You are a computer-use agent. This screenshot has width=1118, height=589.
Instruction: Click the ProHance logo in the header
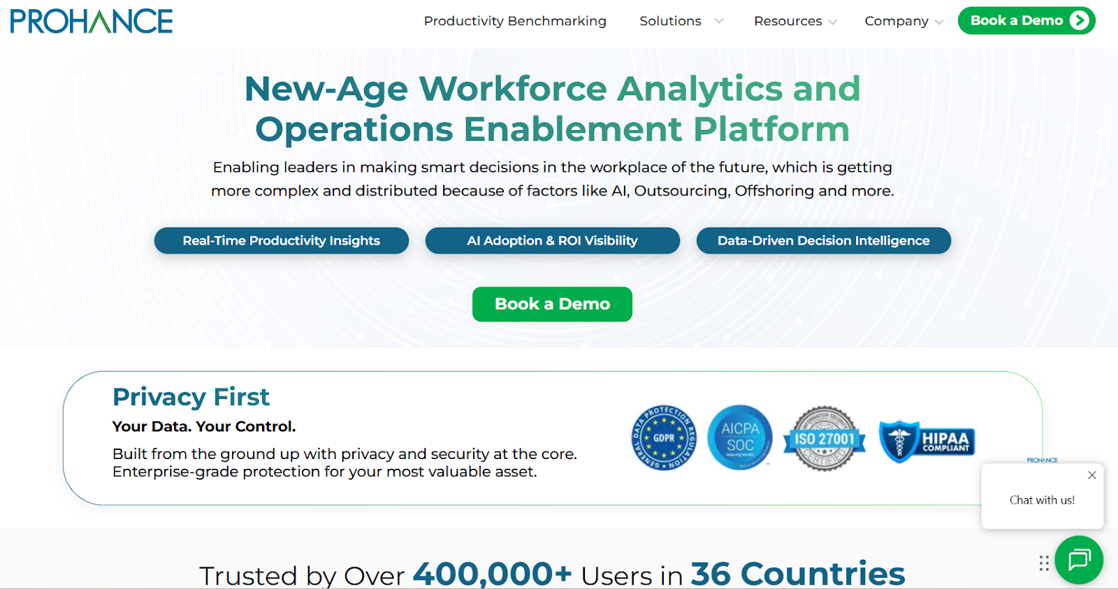point(92,21)
